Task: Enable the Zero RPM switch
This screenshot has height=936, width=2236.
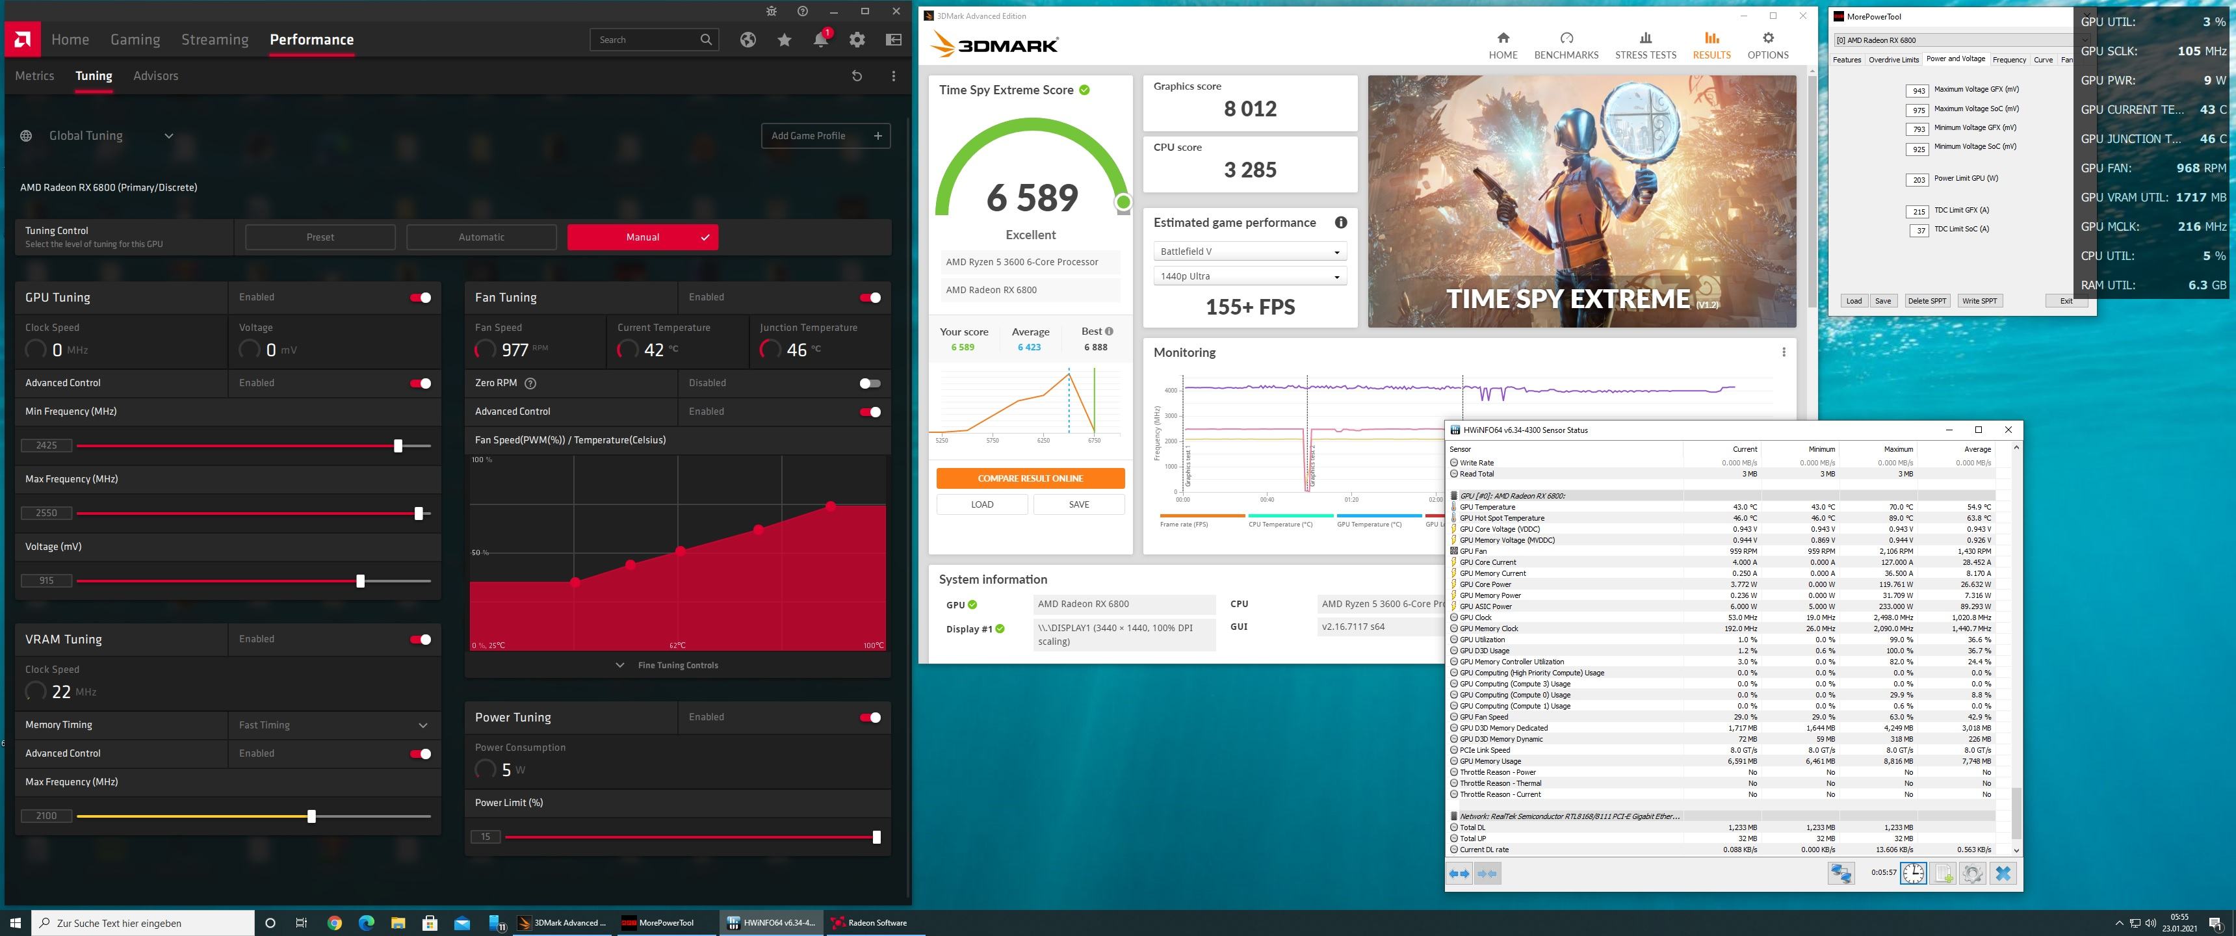Action: click(x=870, y=383)
